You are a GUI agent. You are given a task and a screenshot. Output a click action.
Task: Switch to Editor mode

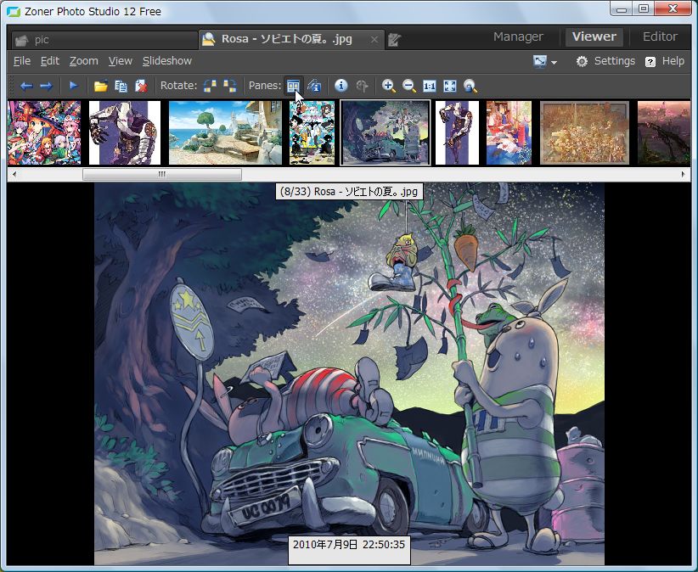660,36
